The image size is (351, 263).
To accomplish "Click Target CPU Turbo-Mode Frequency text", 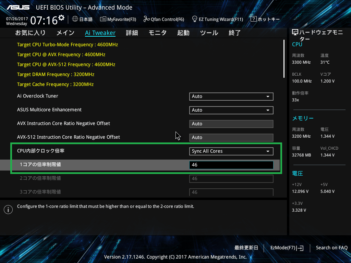I will click(68, 45).
